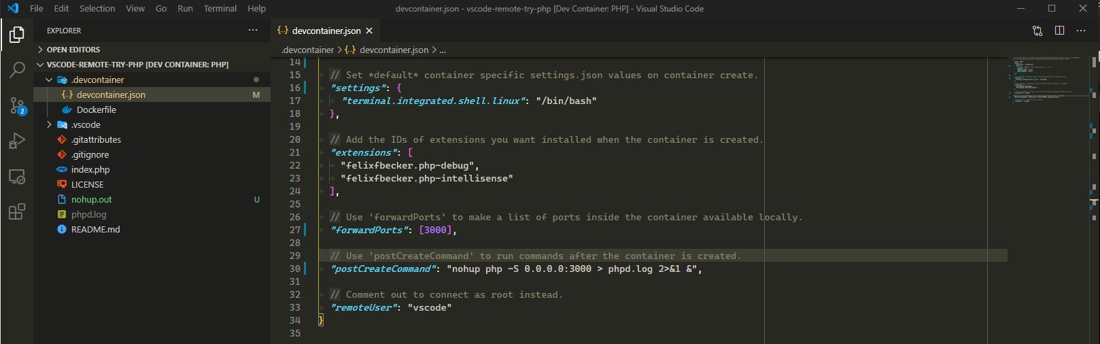Click the Explorer more actions ellipsis

tap(253, 31)
